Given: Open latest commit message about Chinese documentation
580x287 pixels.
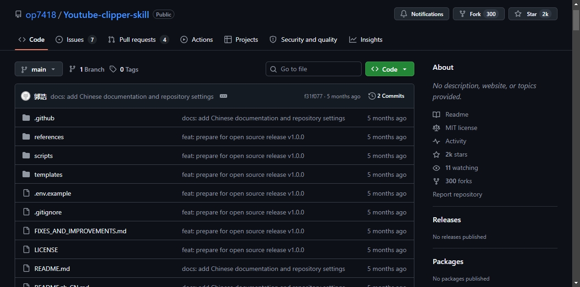Looking at the screenshot, I should [132, 96].
